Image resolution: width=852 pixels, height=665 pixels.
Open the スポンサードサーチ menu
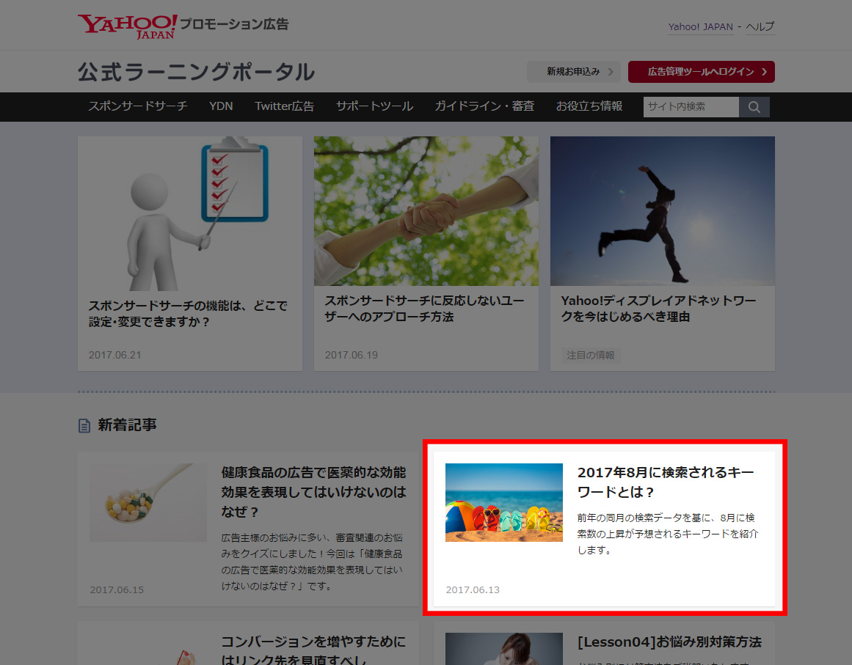tap(137, 106)
